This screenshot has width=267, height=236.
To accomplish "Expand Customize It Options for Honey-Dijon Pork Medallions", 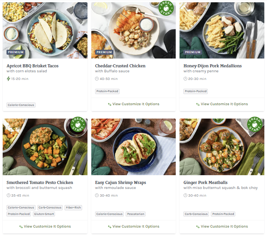I will click(222, 104).
